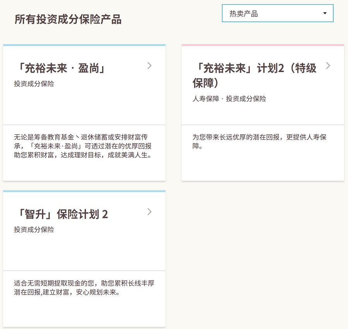Image resolution: width=348 pixels, height=329 pixels.
Task: Open the 「智升」保险计划 2 product title
Action: click(x=61, y=214)
